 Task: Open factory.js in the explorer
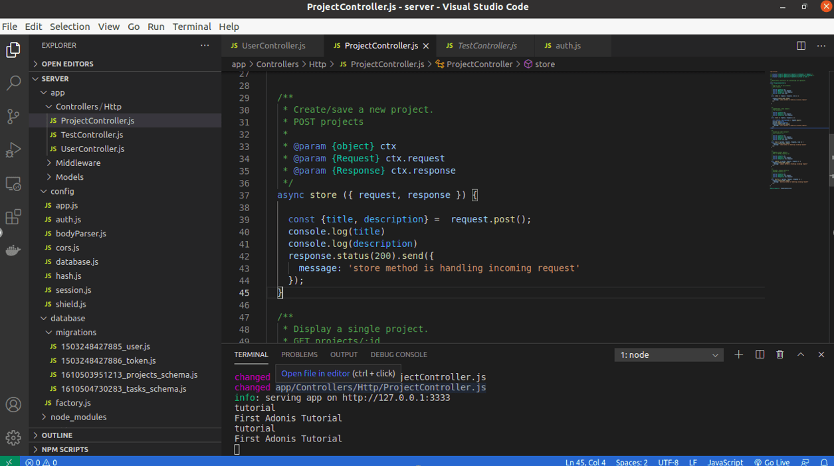125,403
